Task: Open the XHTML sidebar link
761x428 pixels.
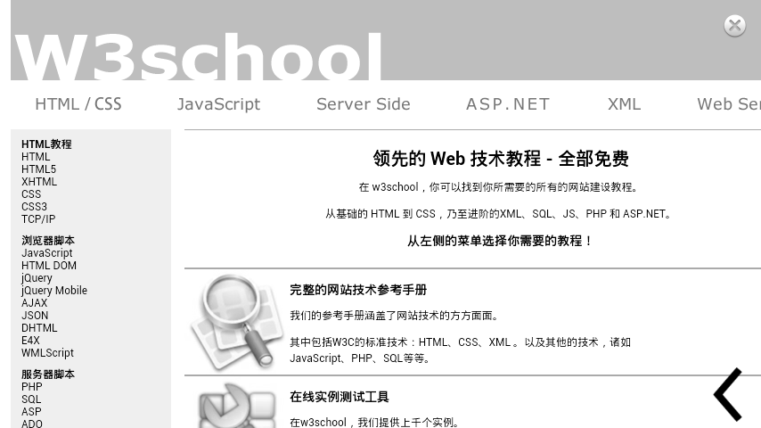Action: [39, 182]
